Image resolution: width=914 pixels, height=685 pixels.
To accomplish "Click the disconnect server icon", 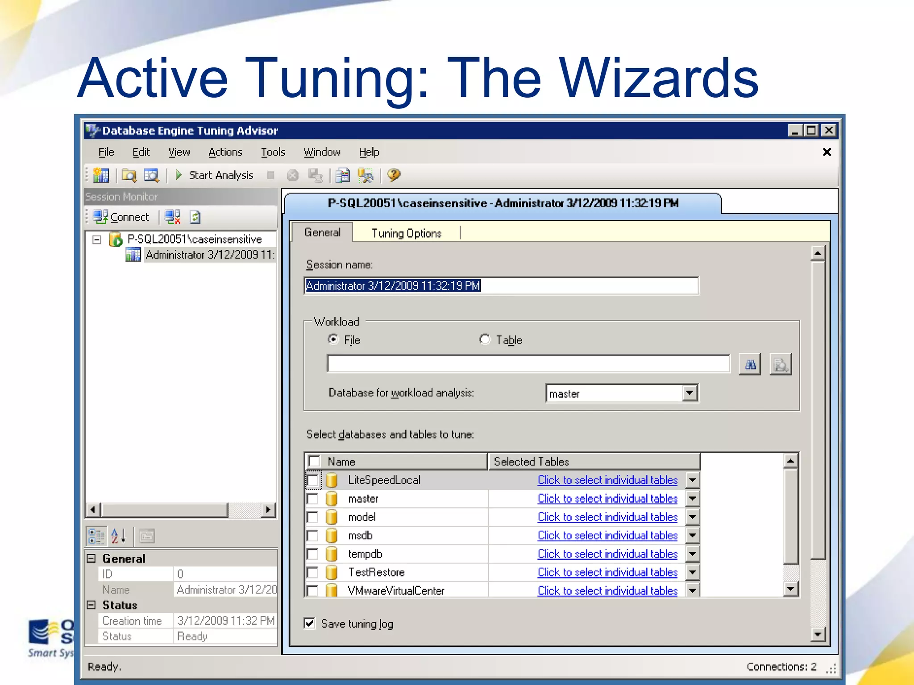I will pos(172,217).
